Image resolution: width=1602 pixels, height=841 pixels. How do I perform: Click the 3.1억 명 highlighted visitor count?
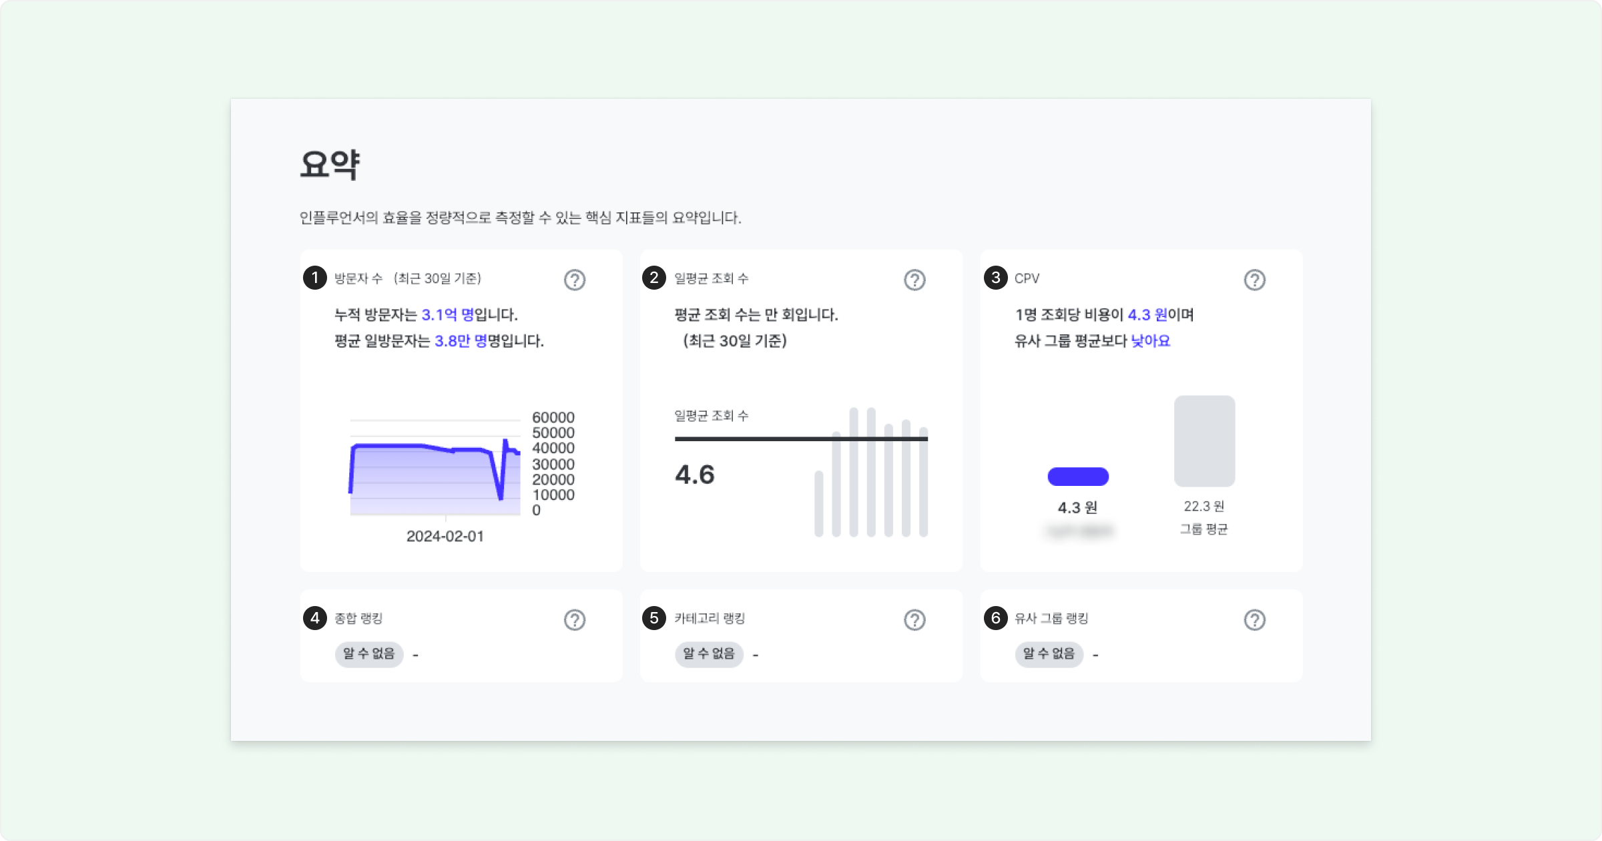[447, 314]
